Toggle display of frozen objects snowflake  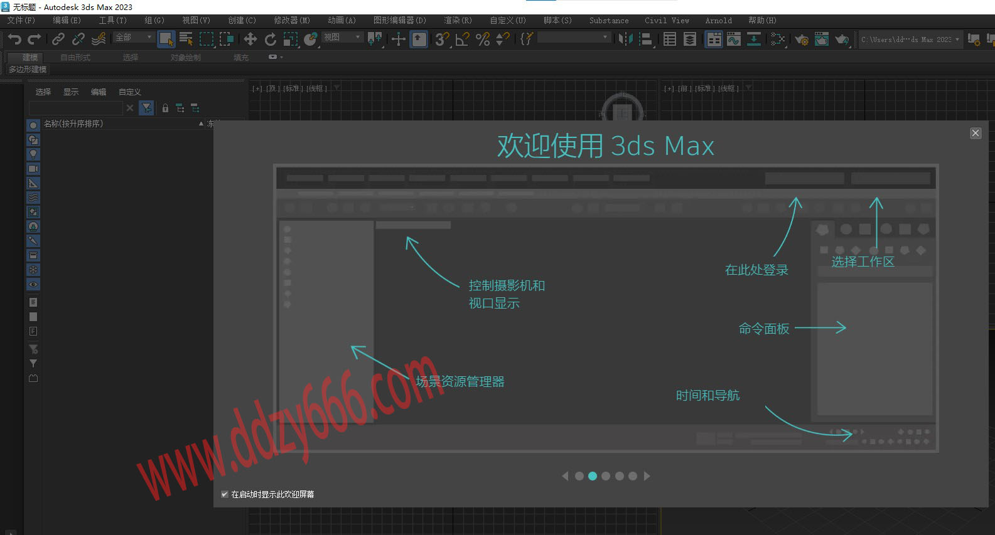(33, 270)
